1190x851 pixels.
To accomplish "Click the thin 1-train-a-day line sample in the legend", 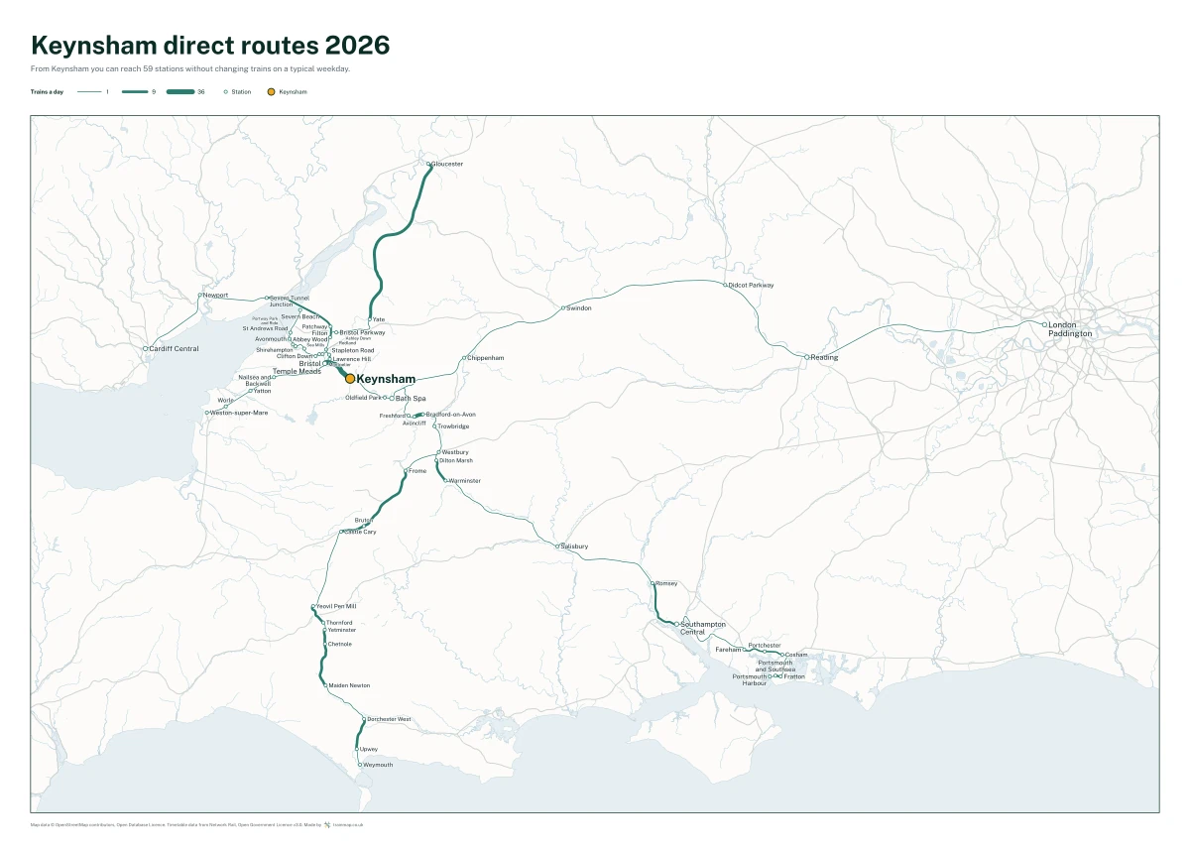I will point(90,91).
